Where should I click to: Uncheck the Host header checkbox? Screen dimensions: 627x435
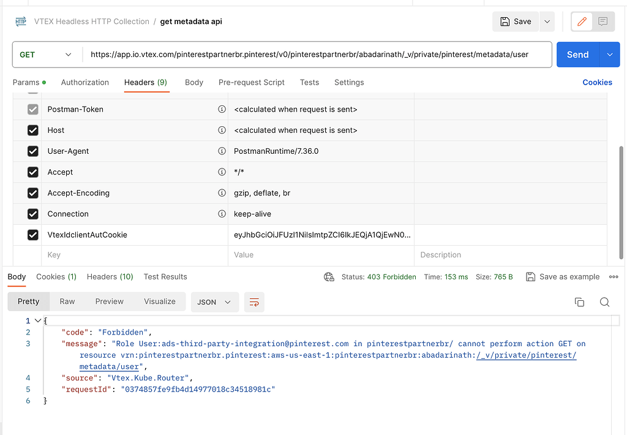(33, 130)
